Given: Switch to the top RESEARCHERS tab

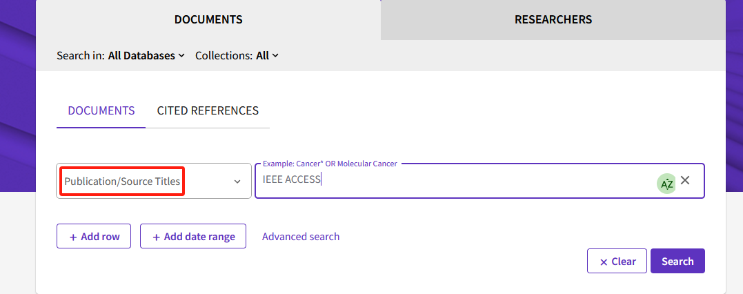Looking at the screenshot, I should [x=553, y=20].
